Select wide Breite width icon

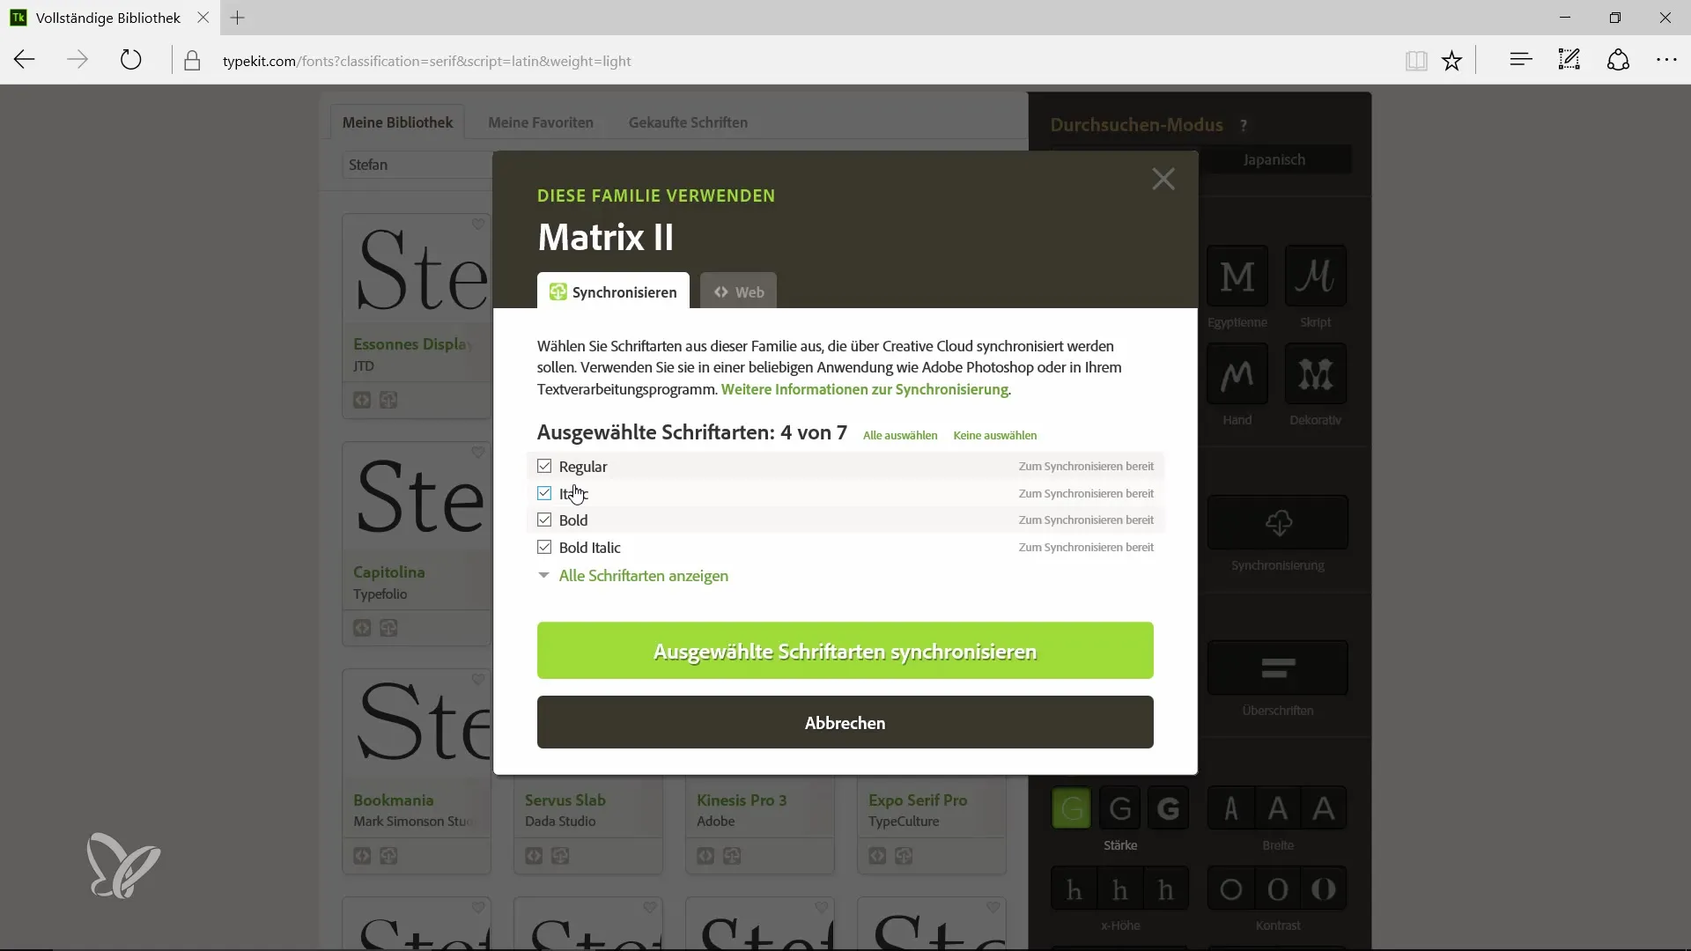coord(1324,808)
